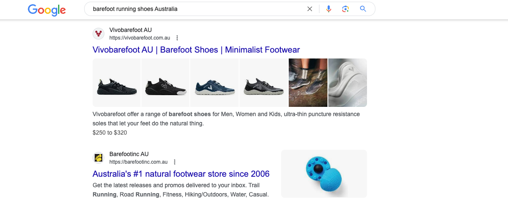This screenshot has width=508, height=207.
Task: Open the white shoe close-up photo
Action: [347, 82]
